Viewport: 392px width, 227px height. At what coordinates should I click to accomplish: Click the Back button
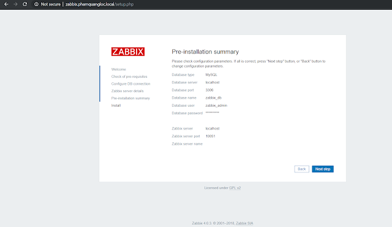[302, 169]
